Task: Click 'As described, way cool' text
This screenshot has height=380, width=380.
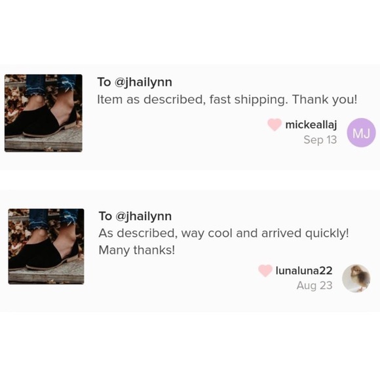Action: point(166,233)
